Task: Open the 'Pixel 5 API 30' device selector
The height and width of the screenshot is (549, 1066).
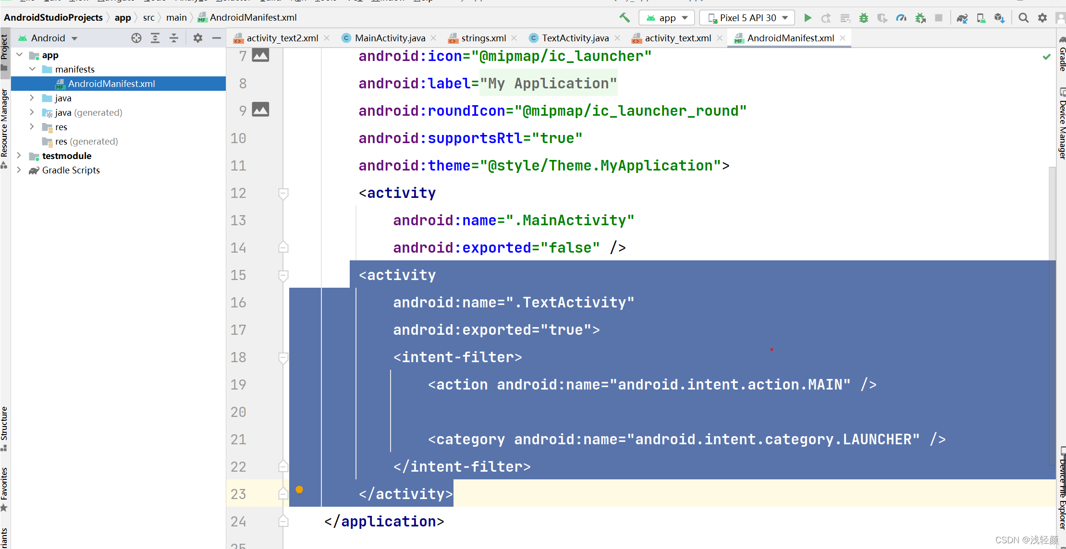Action: pos(747,17)
